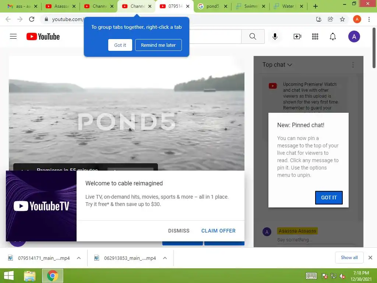Go back to previous page
This screenshot has width=377, height=283.
coord(8,19)
